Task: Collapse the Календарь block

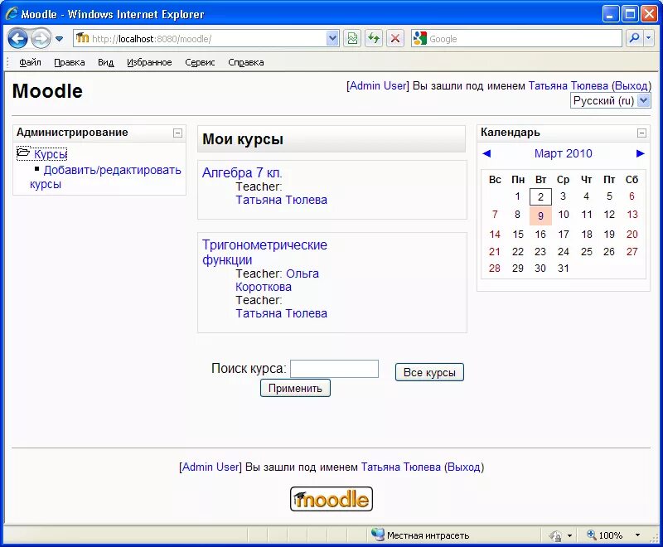Action: (641, 133)
